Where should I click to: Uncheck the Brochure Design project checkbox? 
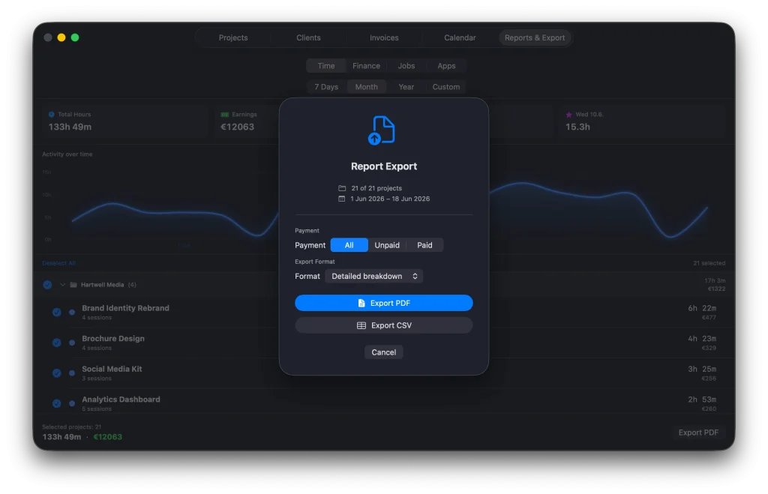point(57,343)
